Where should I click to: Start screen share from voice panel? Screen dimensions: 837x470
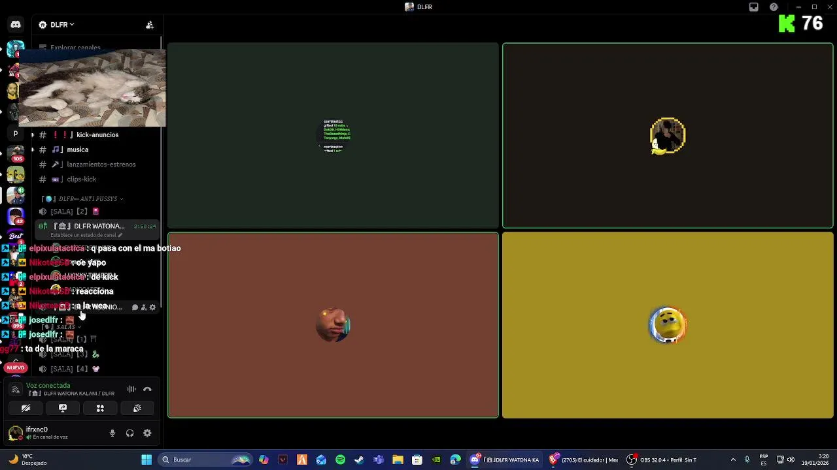point(63,408)
